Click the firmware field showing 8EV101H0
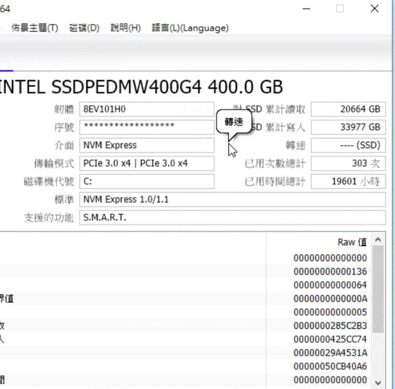The height and width of the screenshot is (389, 395). point(147,109)
